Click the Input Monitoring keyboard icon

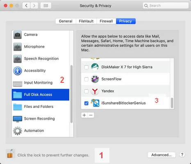pyautogui.click(x=18, y=84)
